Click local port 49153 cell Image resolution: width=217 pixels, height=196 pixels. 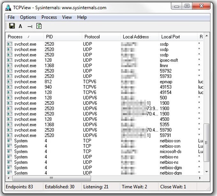[166, 87]
